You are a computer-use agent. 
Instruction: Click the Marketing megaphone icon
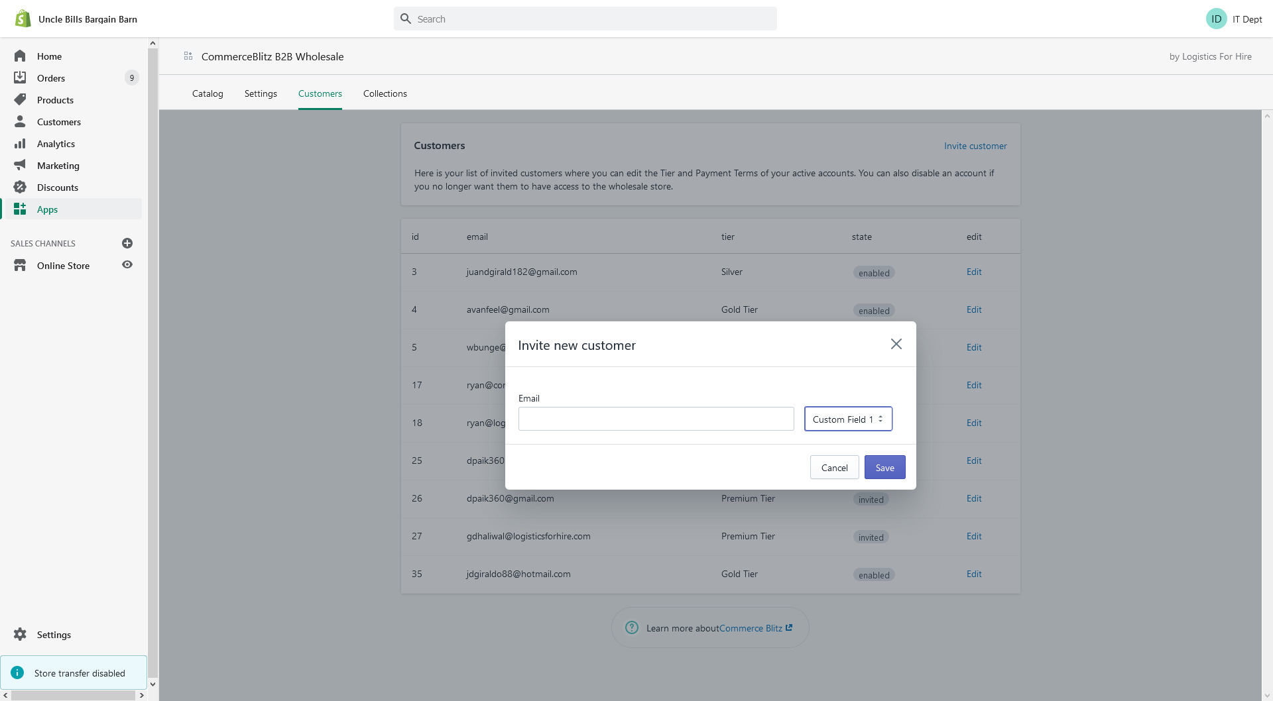20,166
